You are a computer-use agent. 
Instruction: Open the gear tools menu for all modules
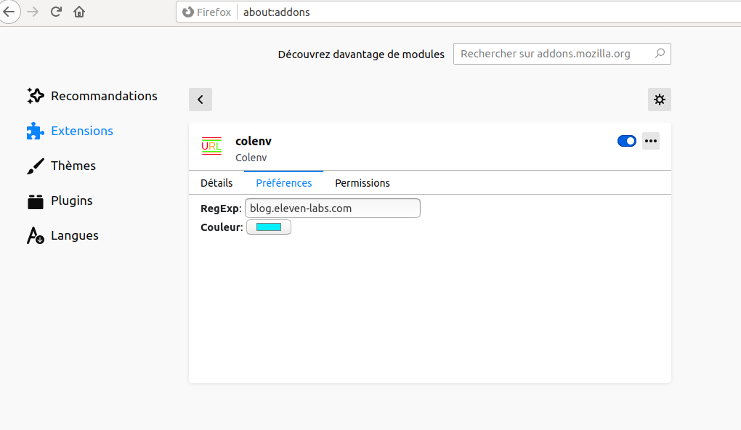[x=660, y=100]
